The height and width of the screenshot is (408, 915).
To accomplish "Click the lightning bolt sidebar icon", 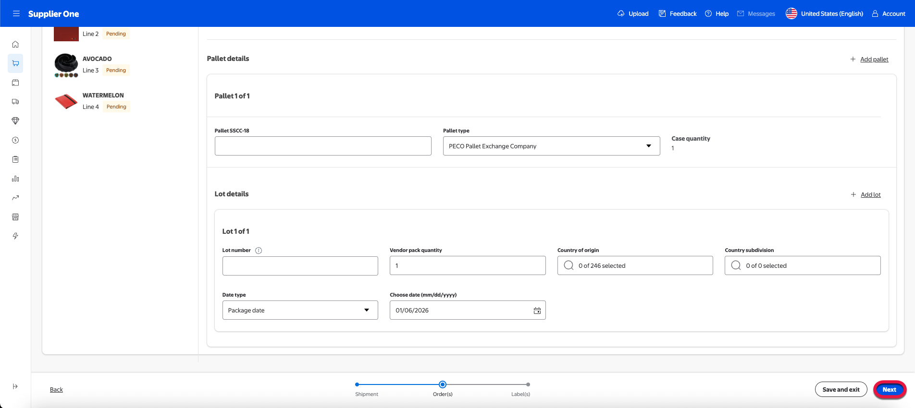I will click(15, 236).
